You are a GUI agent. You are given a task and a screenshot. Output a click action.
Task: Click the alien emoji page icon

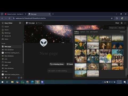pyautogui.click(x=43, y=43)
